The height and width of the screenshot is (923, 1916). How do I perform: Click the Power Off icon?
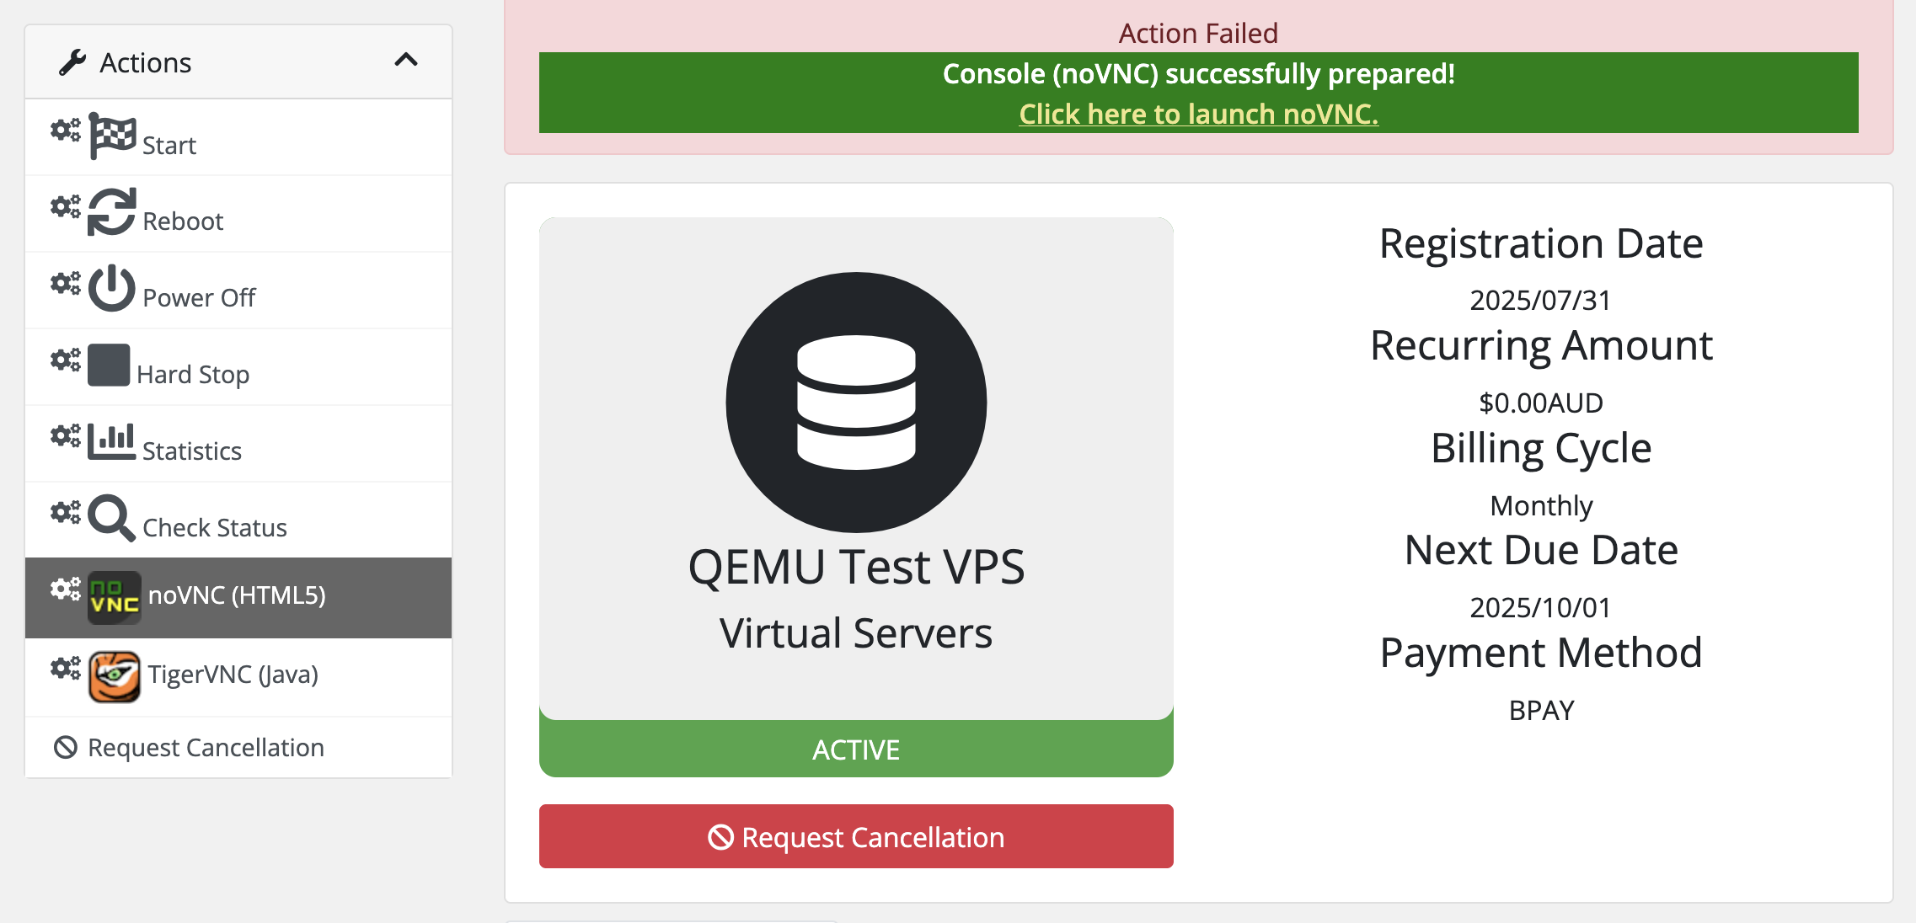(x=112, y=288)
